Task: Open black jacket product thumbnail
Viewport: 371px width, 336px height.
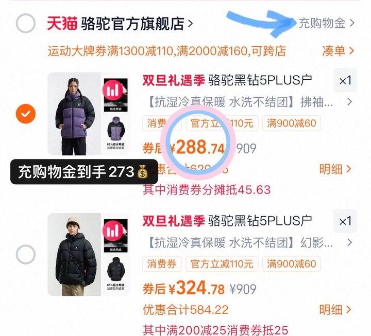Action: [x=89, y=255]
